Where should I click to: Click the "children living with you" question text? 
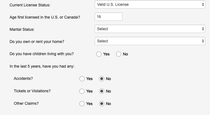[x=41, y=54]
